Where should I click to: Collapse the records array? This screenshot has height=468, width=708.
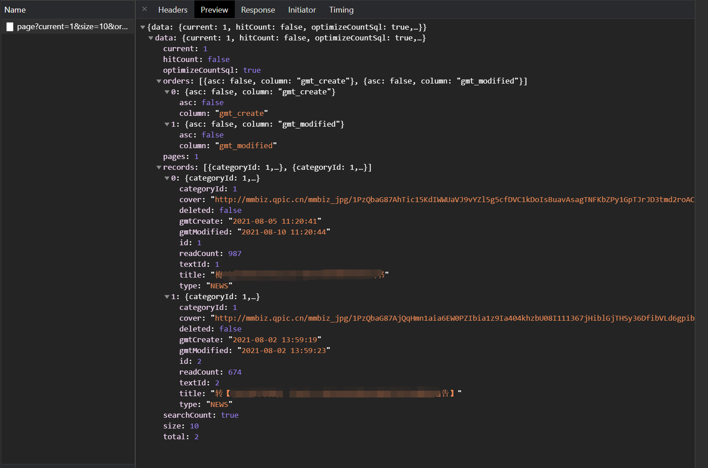coord(159,168)
